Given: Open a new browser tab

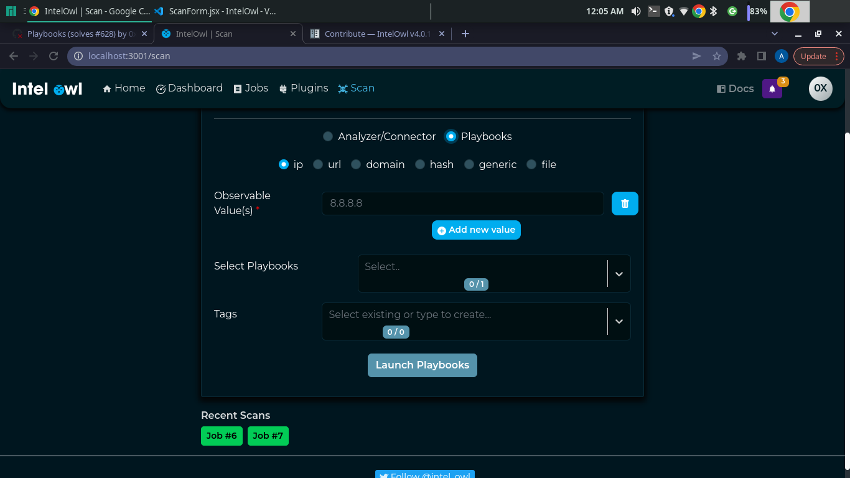Looking at the screenshot, I should click(465, 34).
